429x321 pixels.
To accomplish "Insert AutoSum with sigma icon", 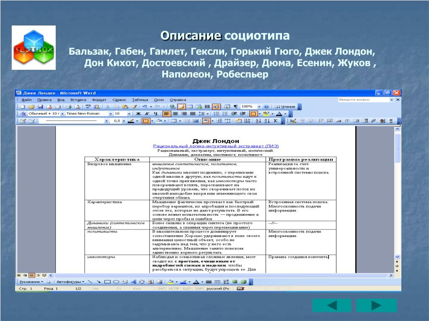I will 276,121.
